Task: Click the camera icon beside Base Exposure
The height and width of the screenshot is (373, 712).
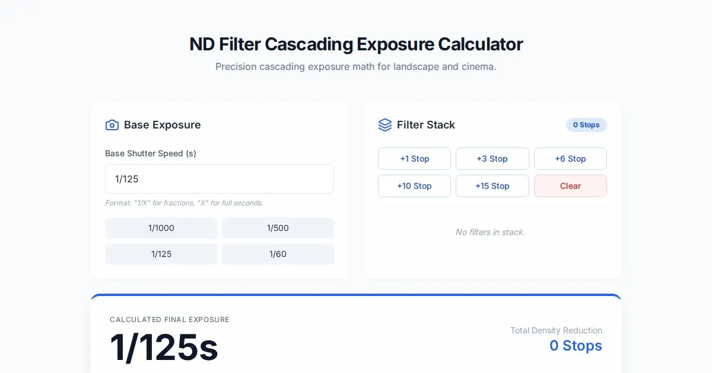Action: (x=112, y=125)
